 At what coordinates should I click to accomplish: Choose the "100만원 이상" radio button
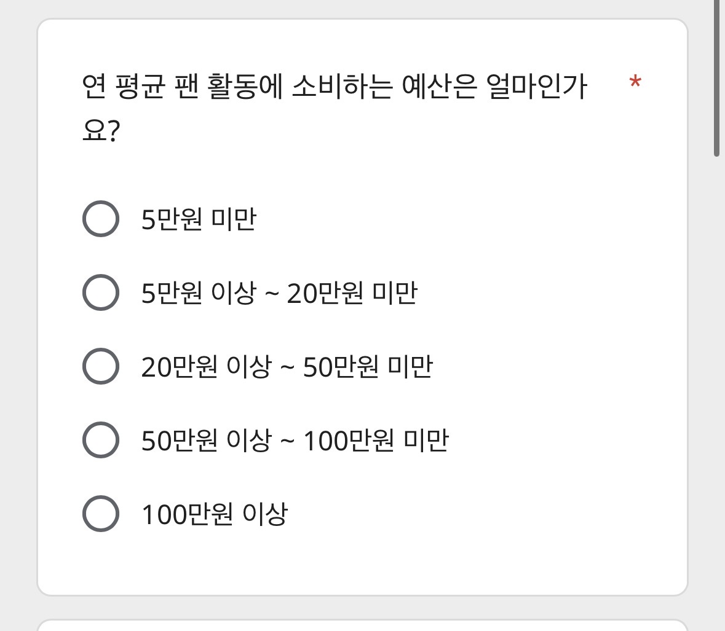pos(100,514)
